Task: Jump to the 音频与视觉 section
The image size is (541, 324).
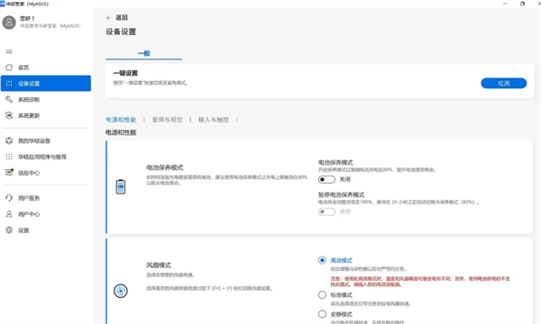Action: pos(168,120)
